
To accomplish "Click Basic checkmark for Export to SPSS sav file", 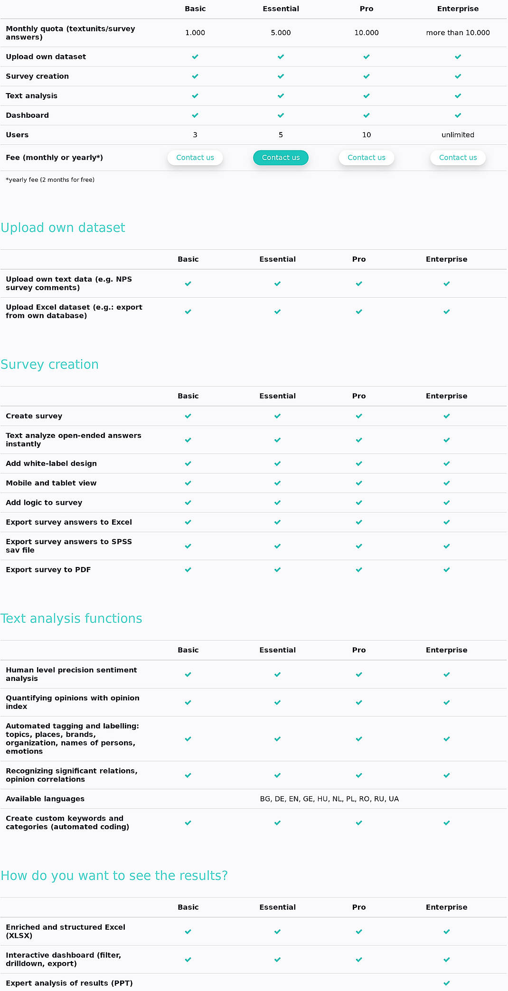I will [x=188, y=546].
